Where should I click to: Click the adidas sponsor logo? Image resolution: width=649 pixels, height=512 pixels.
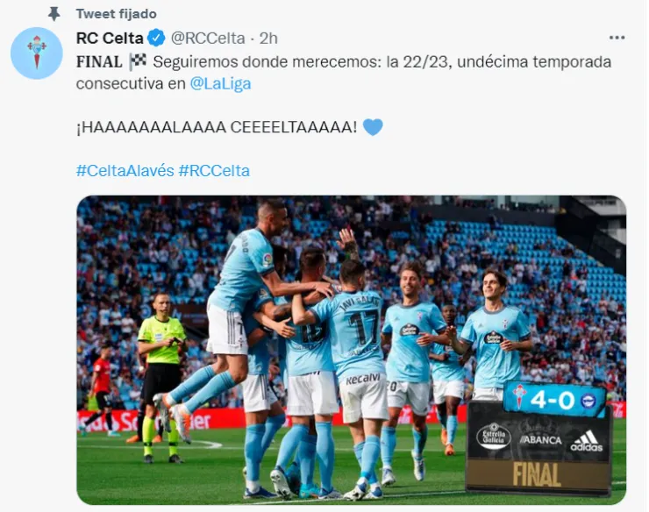[x=587, y=441]
